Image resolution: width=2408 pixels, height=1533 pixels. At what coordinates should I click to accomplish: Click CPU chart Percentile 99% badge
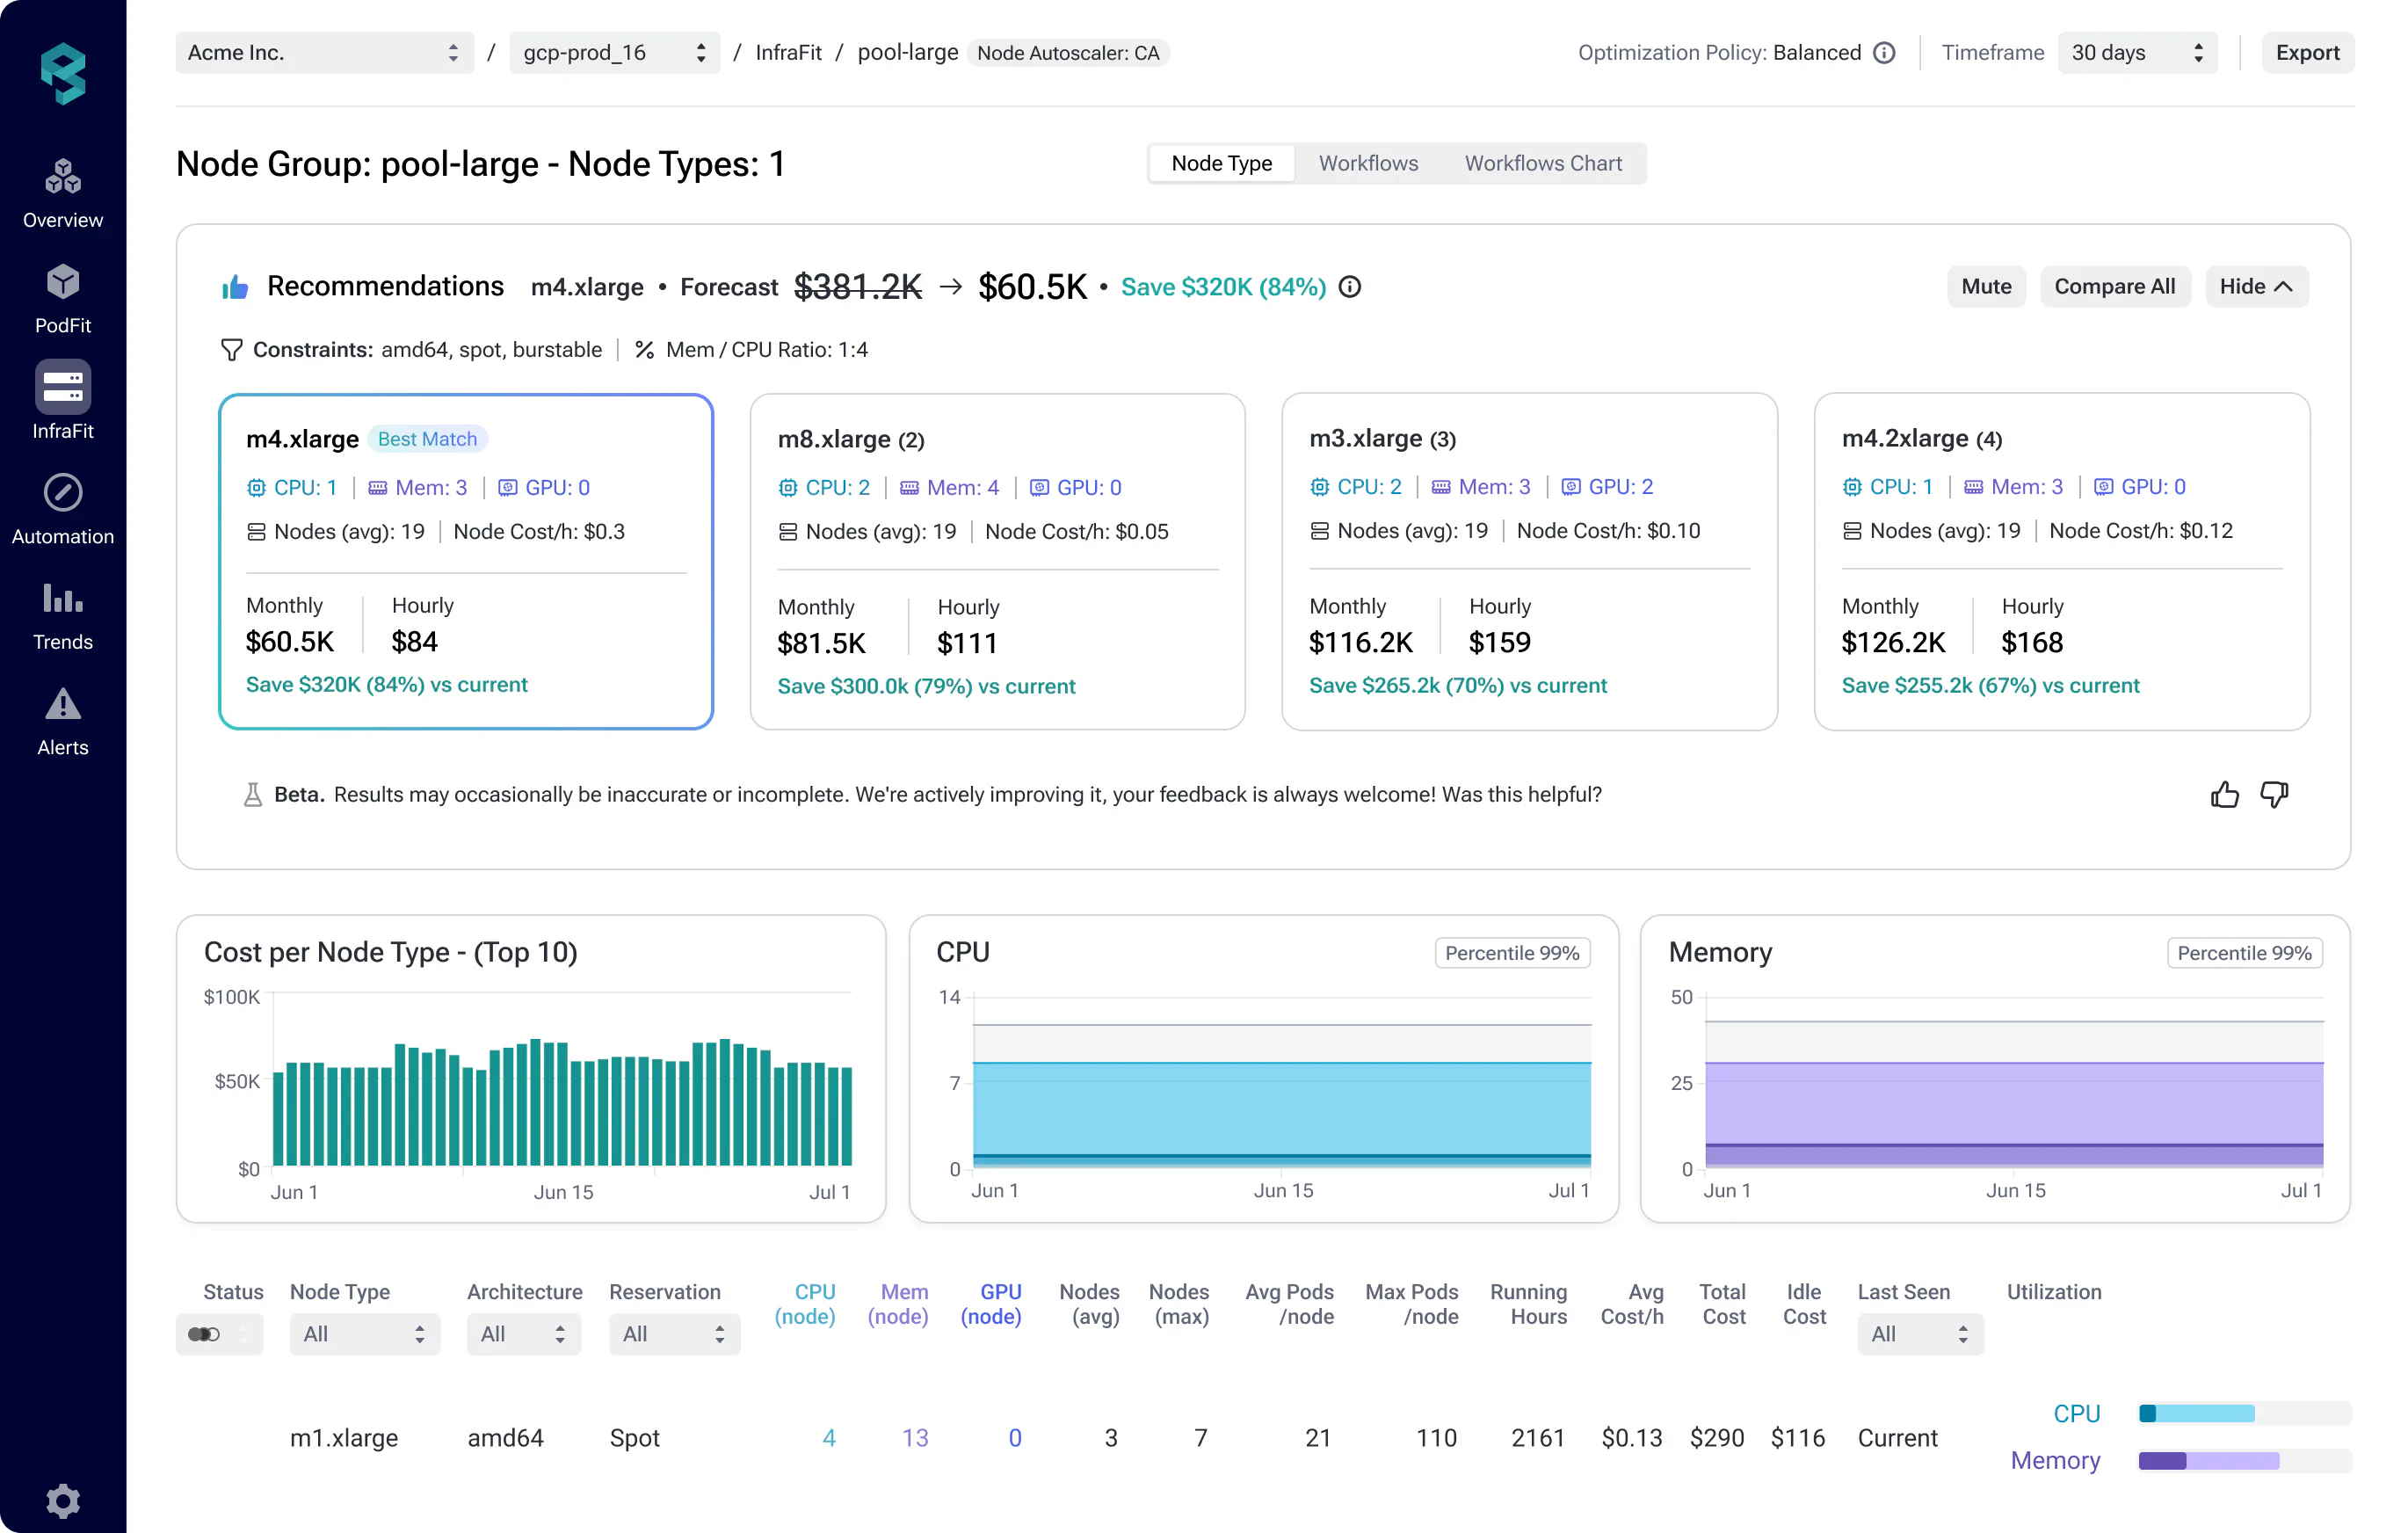click(x=1512, y=953)
